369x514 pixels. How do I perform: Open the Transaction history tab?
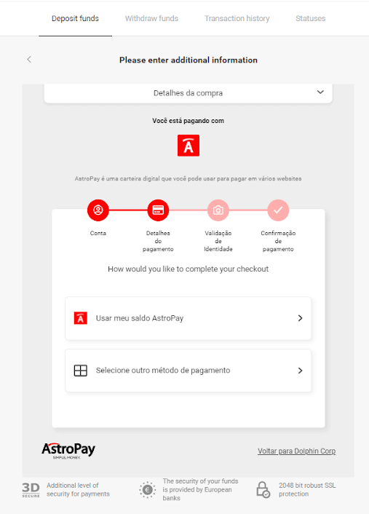tap(237, 18)
